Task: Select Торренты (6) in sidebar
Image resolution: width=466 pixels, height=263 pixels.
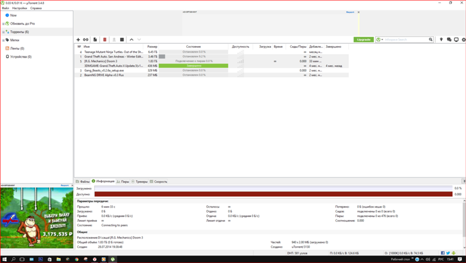Action: pyautogui.click(x=20, y=32)
